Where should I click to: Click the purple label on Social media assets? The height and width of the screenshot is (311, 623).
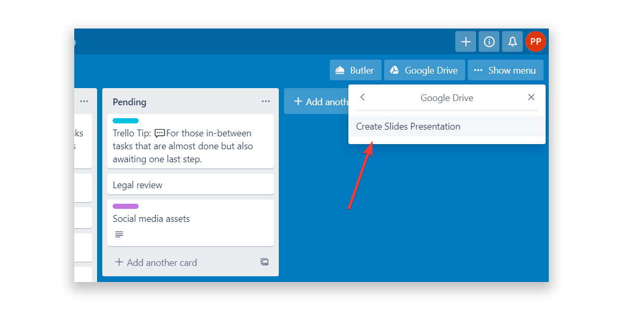[126, 206]
